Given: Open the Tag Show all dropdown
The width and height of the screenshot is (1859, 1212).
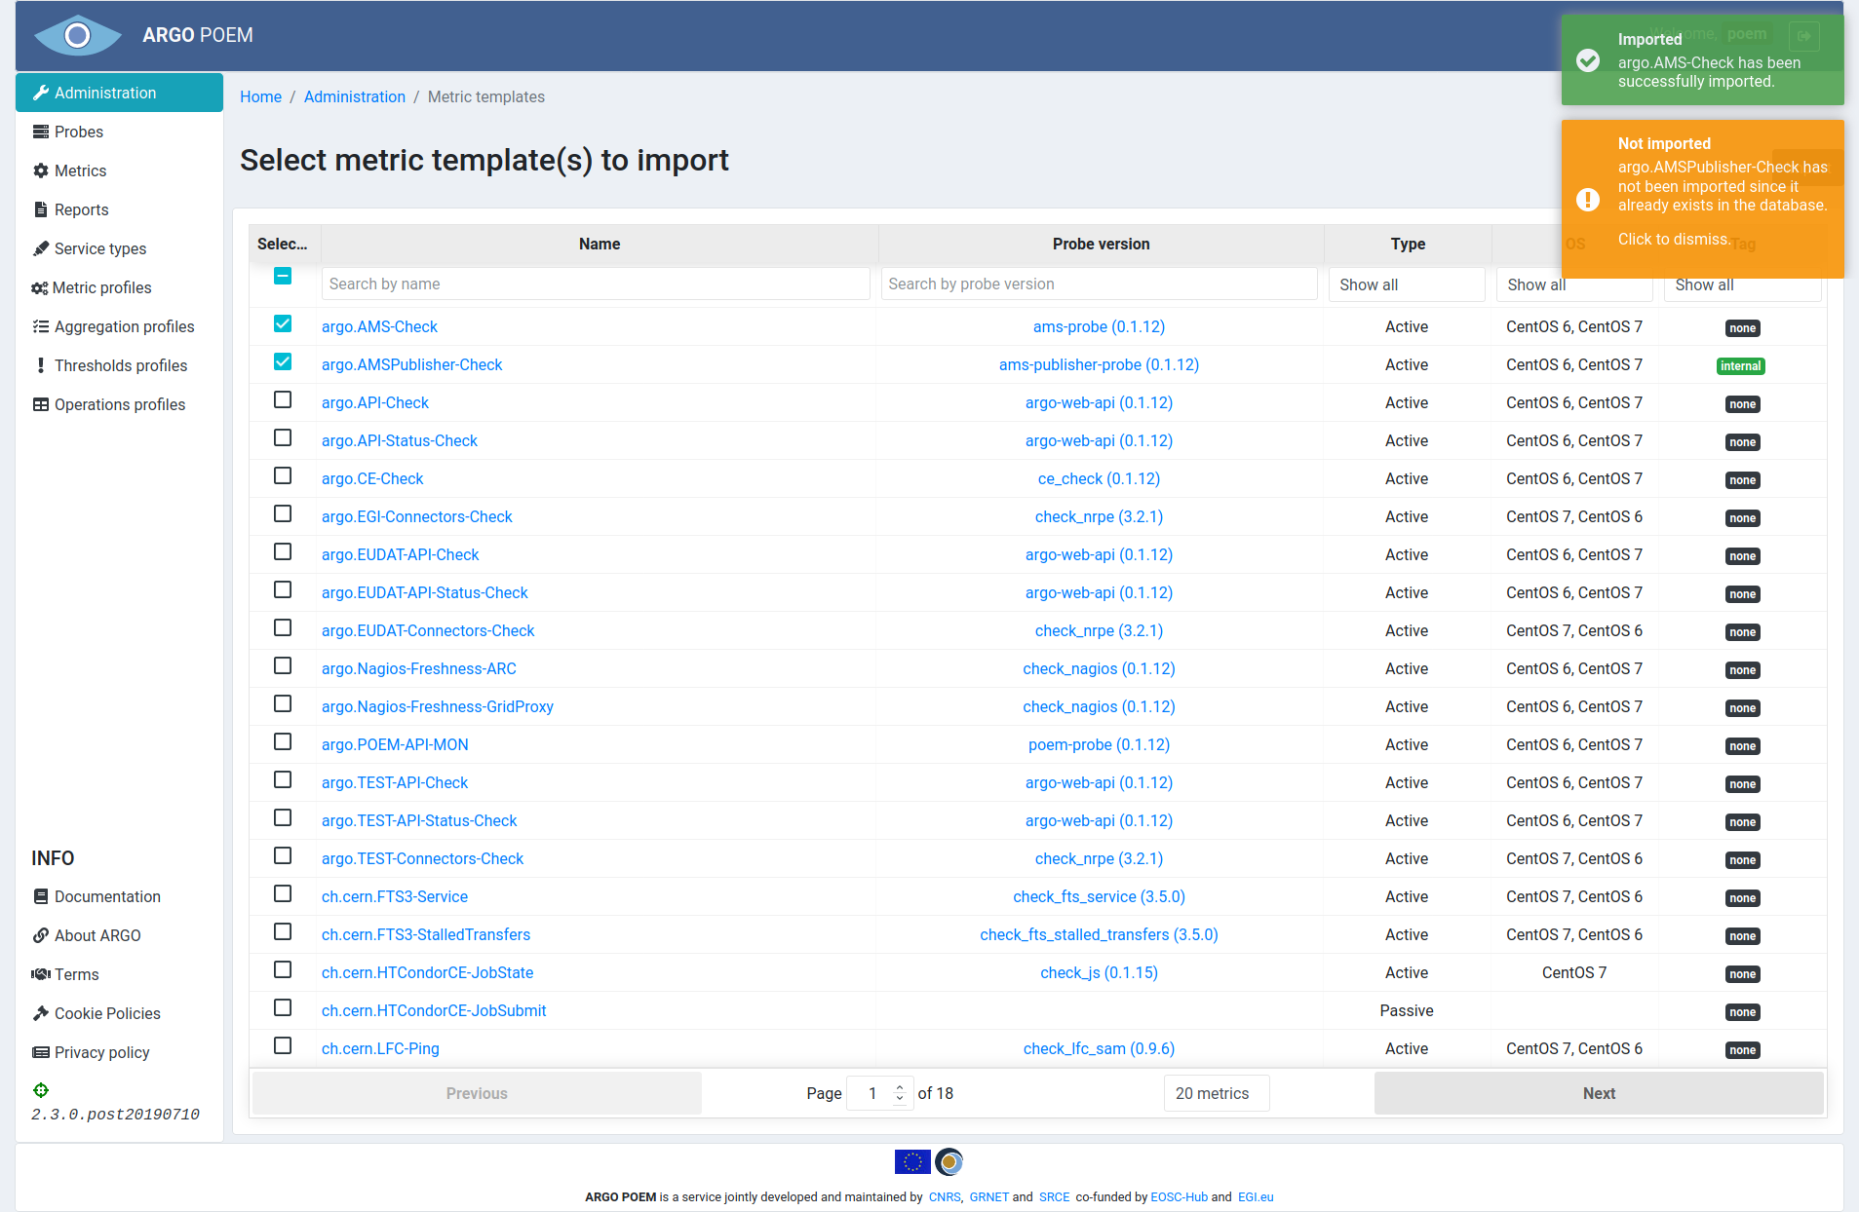Looking at the screenshot, I should point(1742,284).
